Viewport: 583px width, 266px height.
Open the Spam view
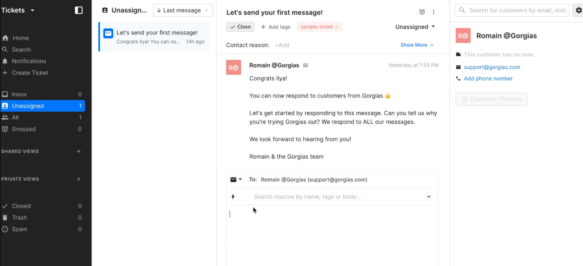click(x=43, y=229)
